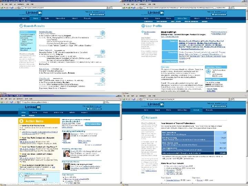The height and width of the screenshot is (186, 248).
Task: Click the keyword input field in Search your Network
Action: (33, 179)
